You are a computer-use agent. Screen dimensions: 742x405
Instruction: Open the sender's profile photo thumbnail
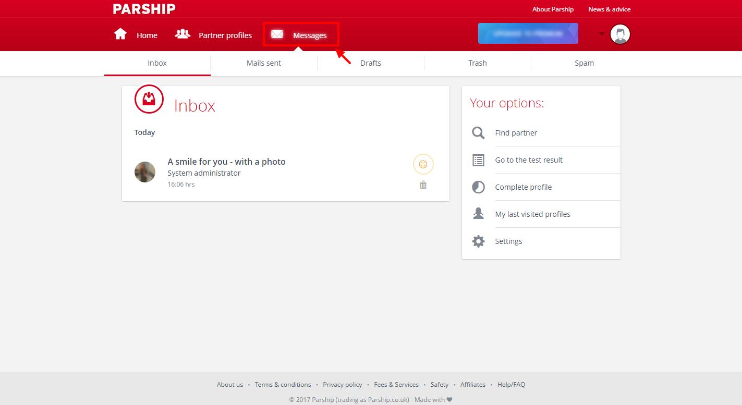tap(145, 172)
